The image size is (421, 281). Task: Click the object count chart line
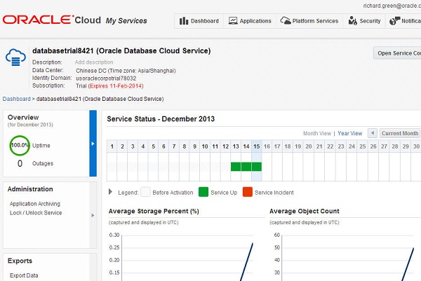point(408,264)
